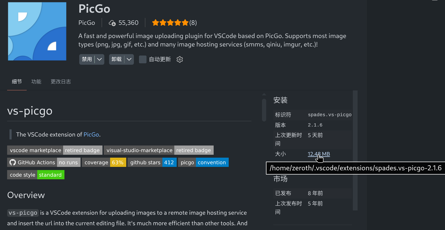
Task: Click the picgo convention badge
Action: click(x=203, y=162)
